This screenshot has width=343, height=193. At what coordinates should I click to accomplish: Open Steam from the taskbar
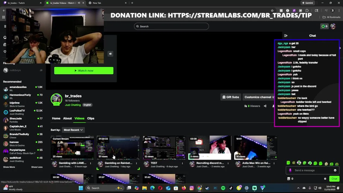(x=207, y=188)
